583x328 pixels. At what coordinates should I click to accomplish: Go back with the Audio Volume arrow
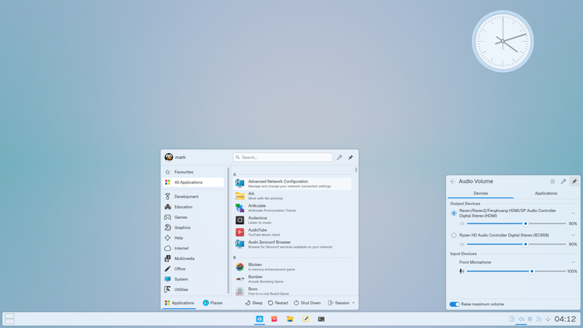point(453,182)
